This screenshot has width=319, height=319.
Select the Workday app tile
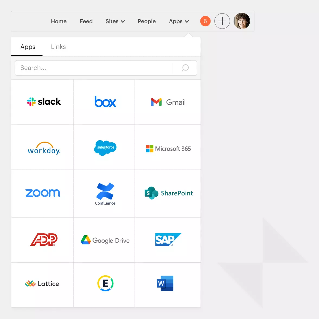[43, 148]
